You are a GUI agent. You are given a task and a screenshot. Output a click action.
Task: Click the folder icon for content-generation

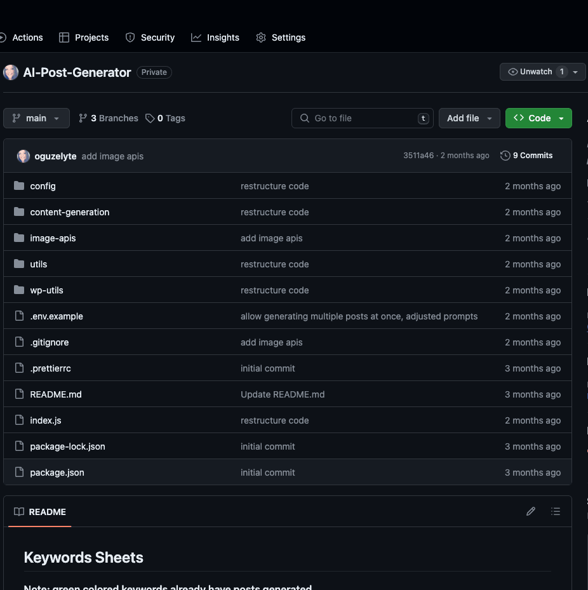point(19,212)
